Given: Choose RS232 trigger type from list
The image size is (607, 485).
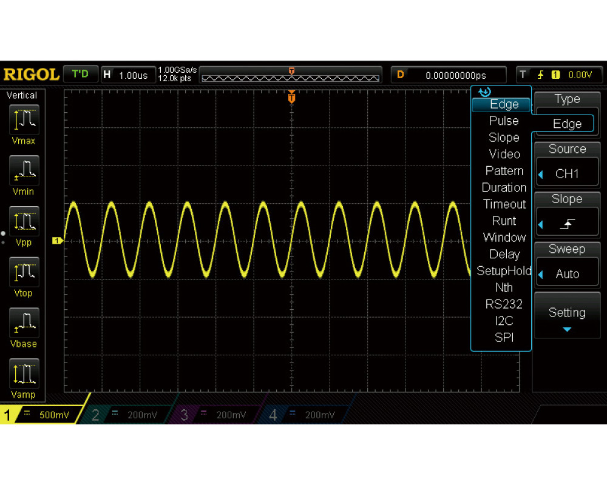Looking at the screenshot, I should pos(504,304).
